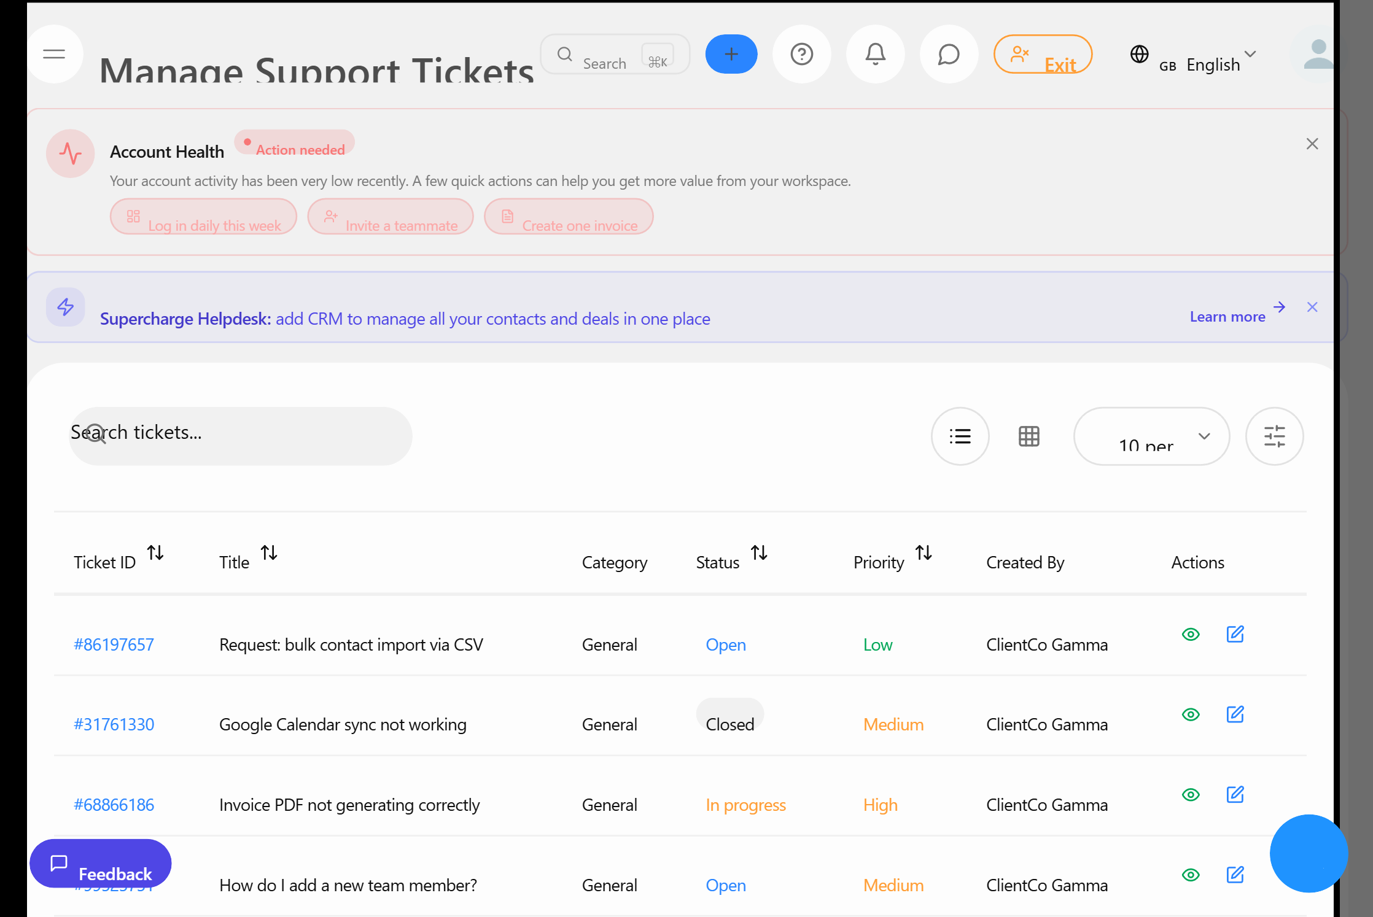This screenshot has width=1373, height=917.
Task: View the Invoice PDF ticket with the eye icon
Action: [1190, 794]
